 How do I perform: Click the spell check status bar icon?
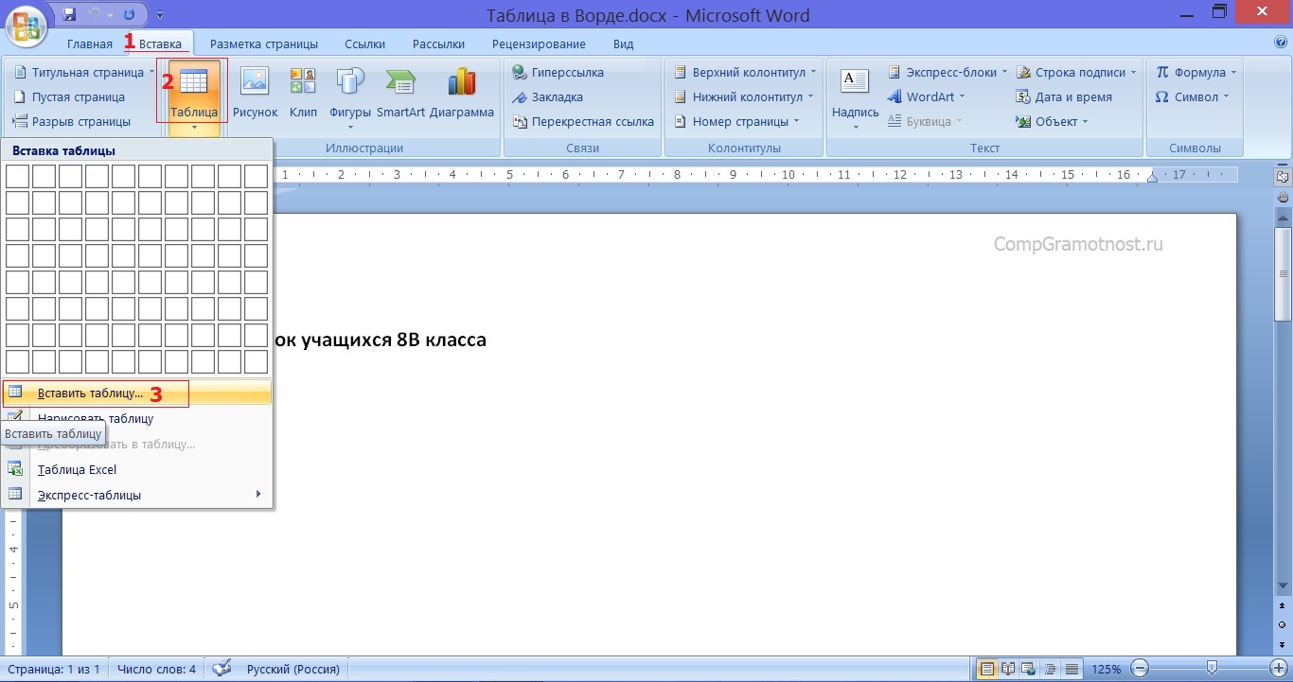point(221,669)
